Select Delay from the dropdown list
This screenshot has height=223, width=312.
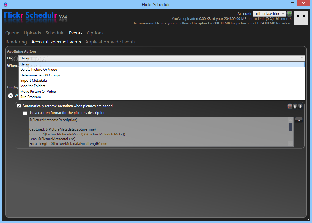162,64
